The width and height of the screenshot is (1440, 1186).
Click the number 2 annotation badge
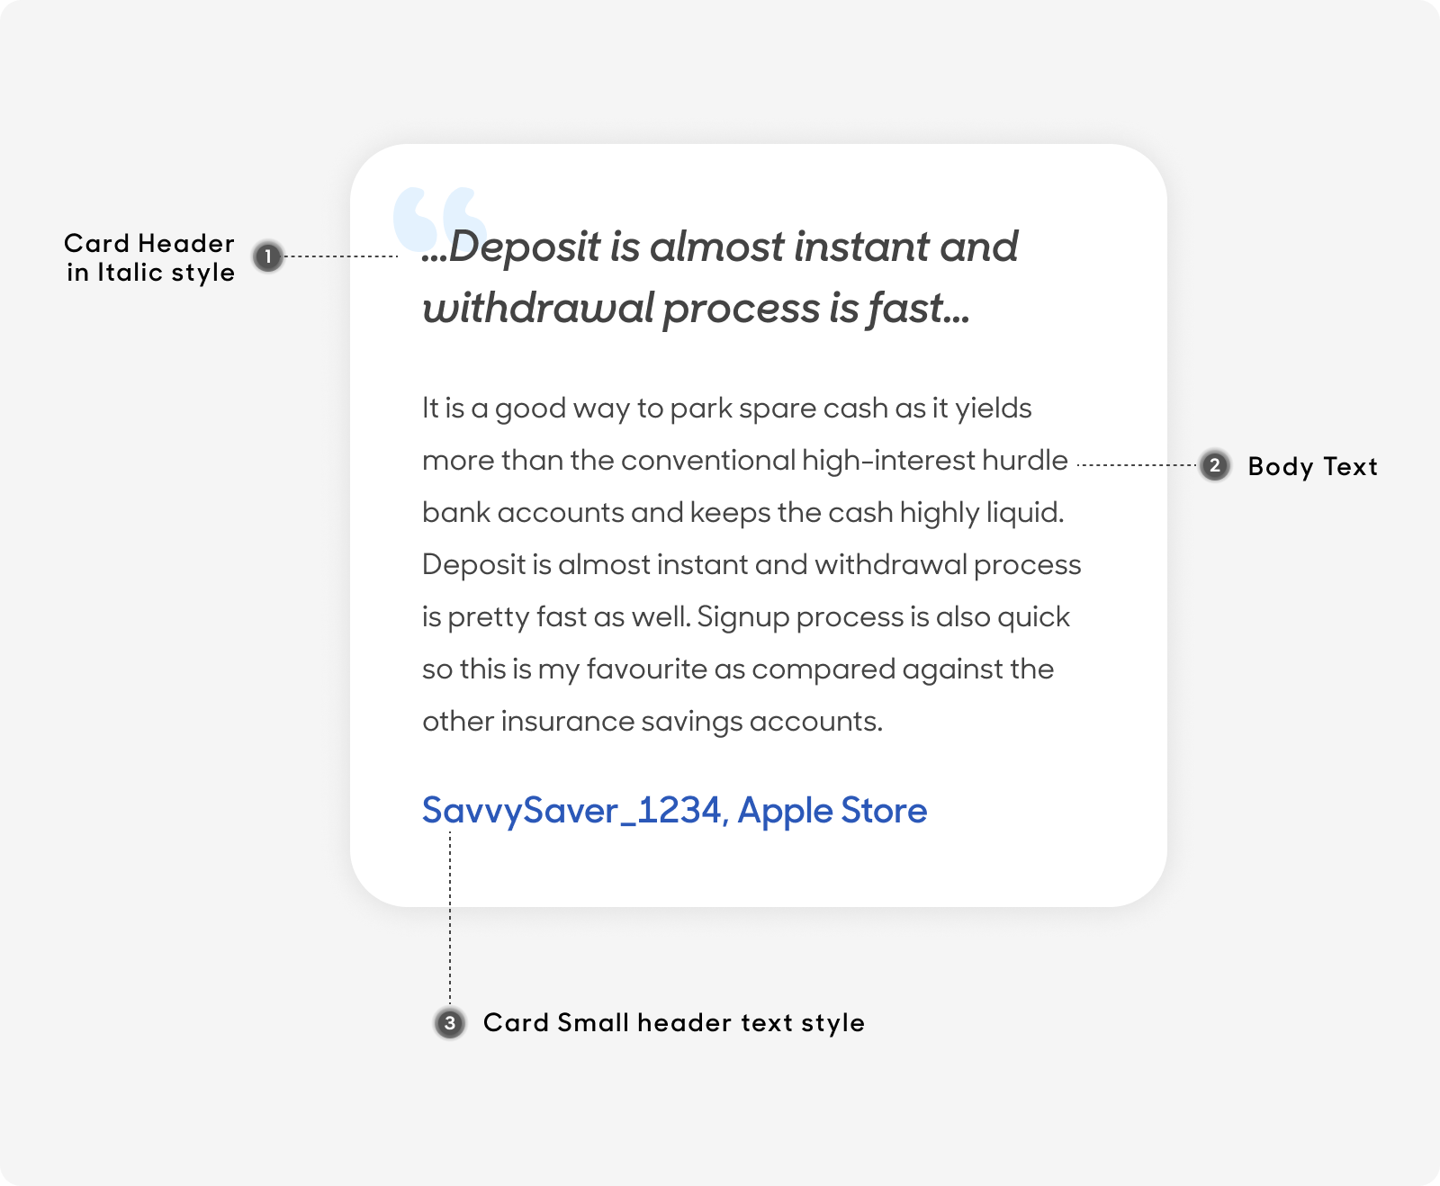1215,465
